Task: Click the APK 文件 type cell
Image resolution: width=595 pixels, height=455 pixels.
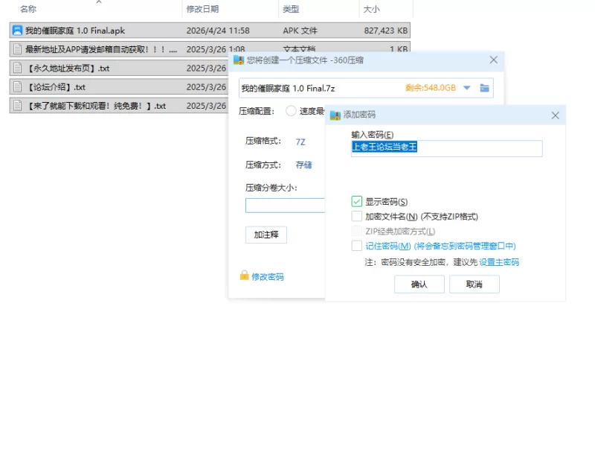Action: click(300, 31)
